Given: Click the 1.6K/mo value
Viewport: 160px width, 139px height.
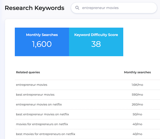Looking at the screenshot, I should 137,85.
